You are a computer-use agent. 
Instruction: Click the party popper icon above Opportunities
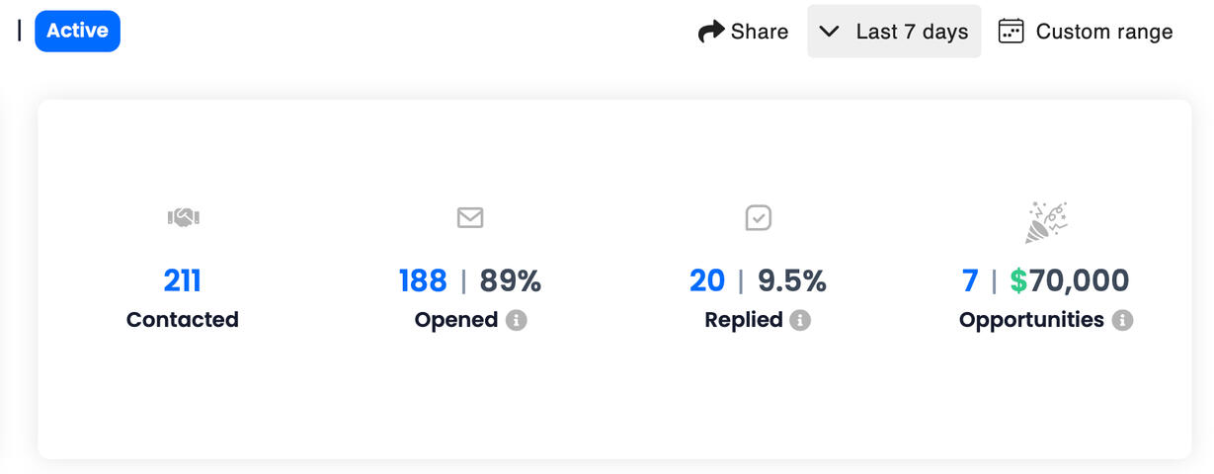[1046, 222]
